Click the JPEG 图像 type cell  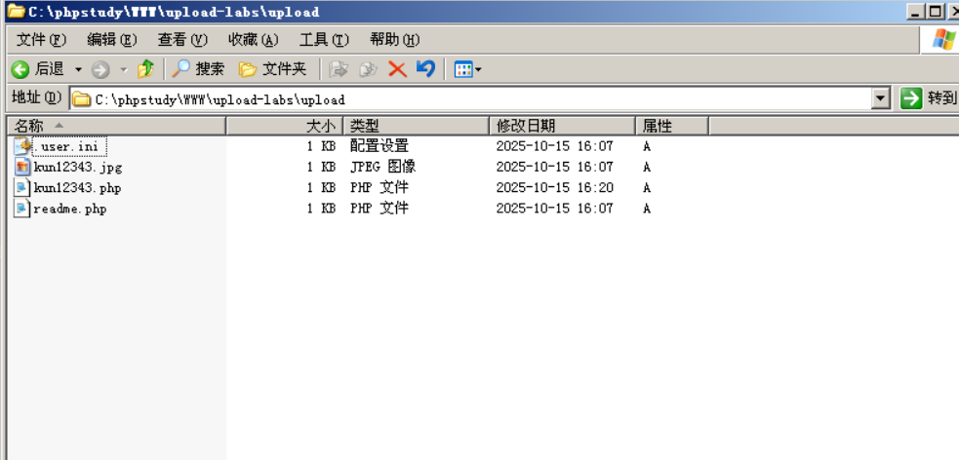click(382, 167)
